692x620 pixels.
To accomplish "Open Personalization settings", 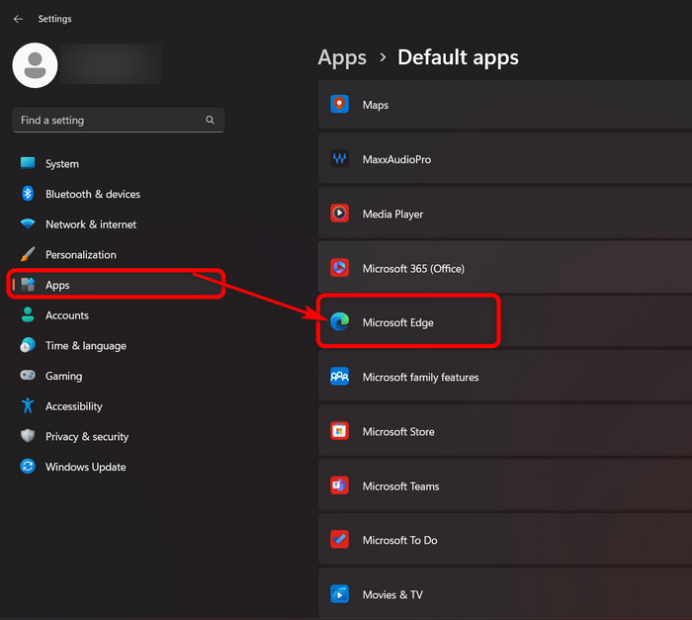I will [x=117, y=255].
